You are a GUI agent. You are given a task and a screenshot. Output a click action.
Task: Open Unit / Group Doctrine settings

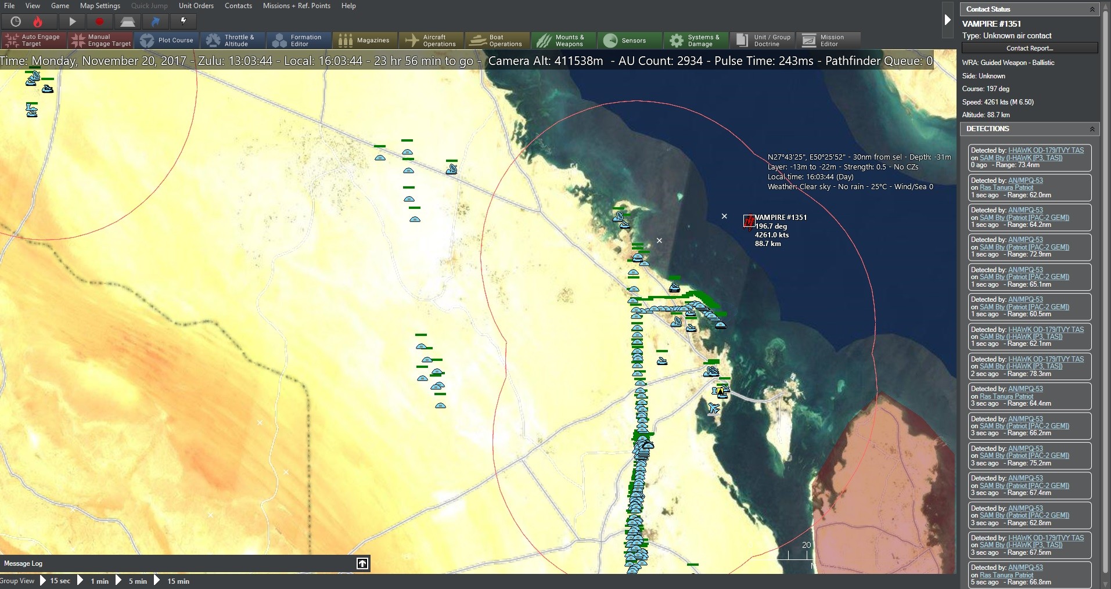tap(761, 40)
